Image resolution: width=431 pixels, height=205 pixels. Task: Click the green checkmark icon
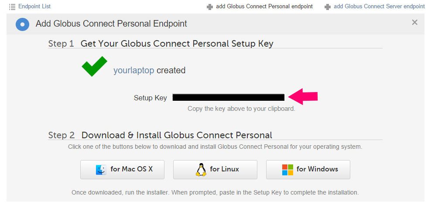coord(94,66)
